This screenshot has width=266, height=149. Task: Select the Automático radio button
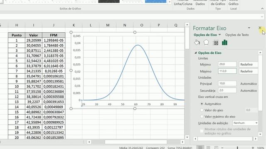point(202,104)
